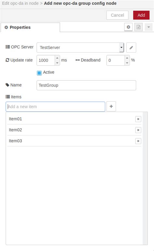Focus the Name field containing TestGroup
The width and height of the screenshot is (154, 251).
click(x=86, y=85)
